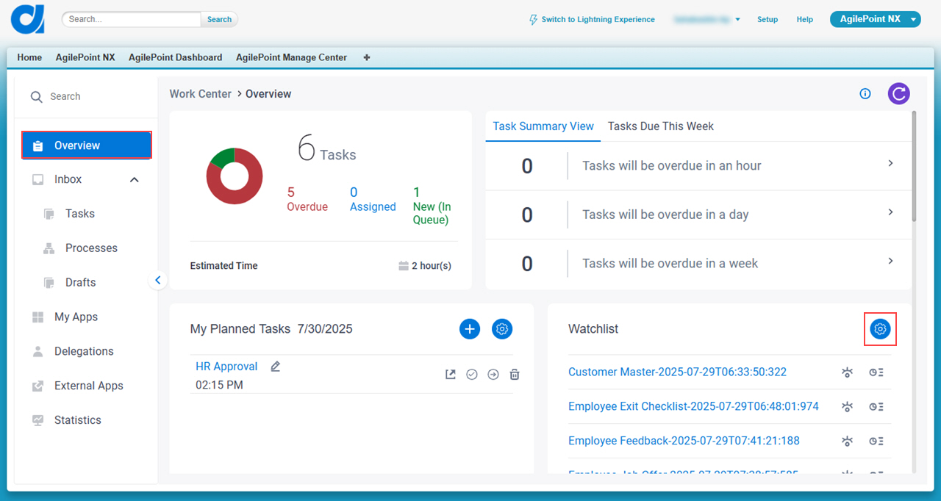
Task: Open Employee Exit Checklist watchlist link
Action: (x=693, y=406)
